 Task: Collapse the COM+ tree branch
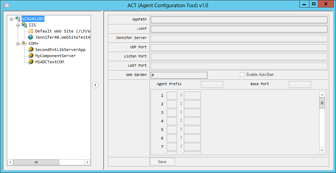click(18, 44)
